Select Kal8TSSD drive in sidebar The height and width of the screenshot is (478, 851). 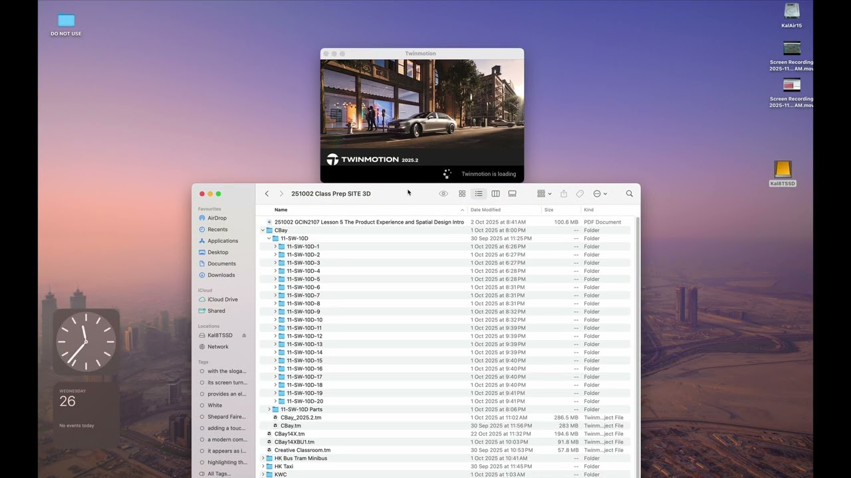pyautogui.click(x=219, y=335)
